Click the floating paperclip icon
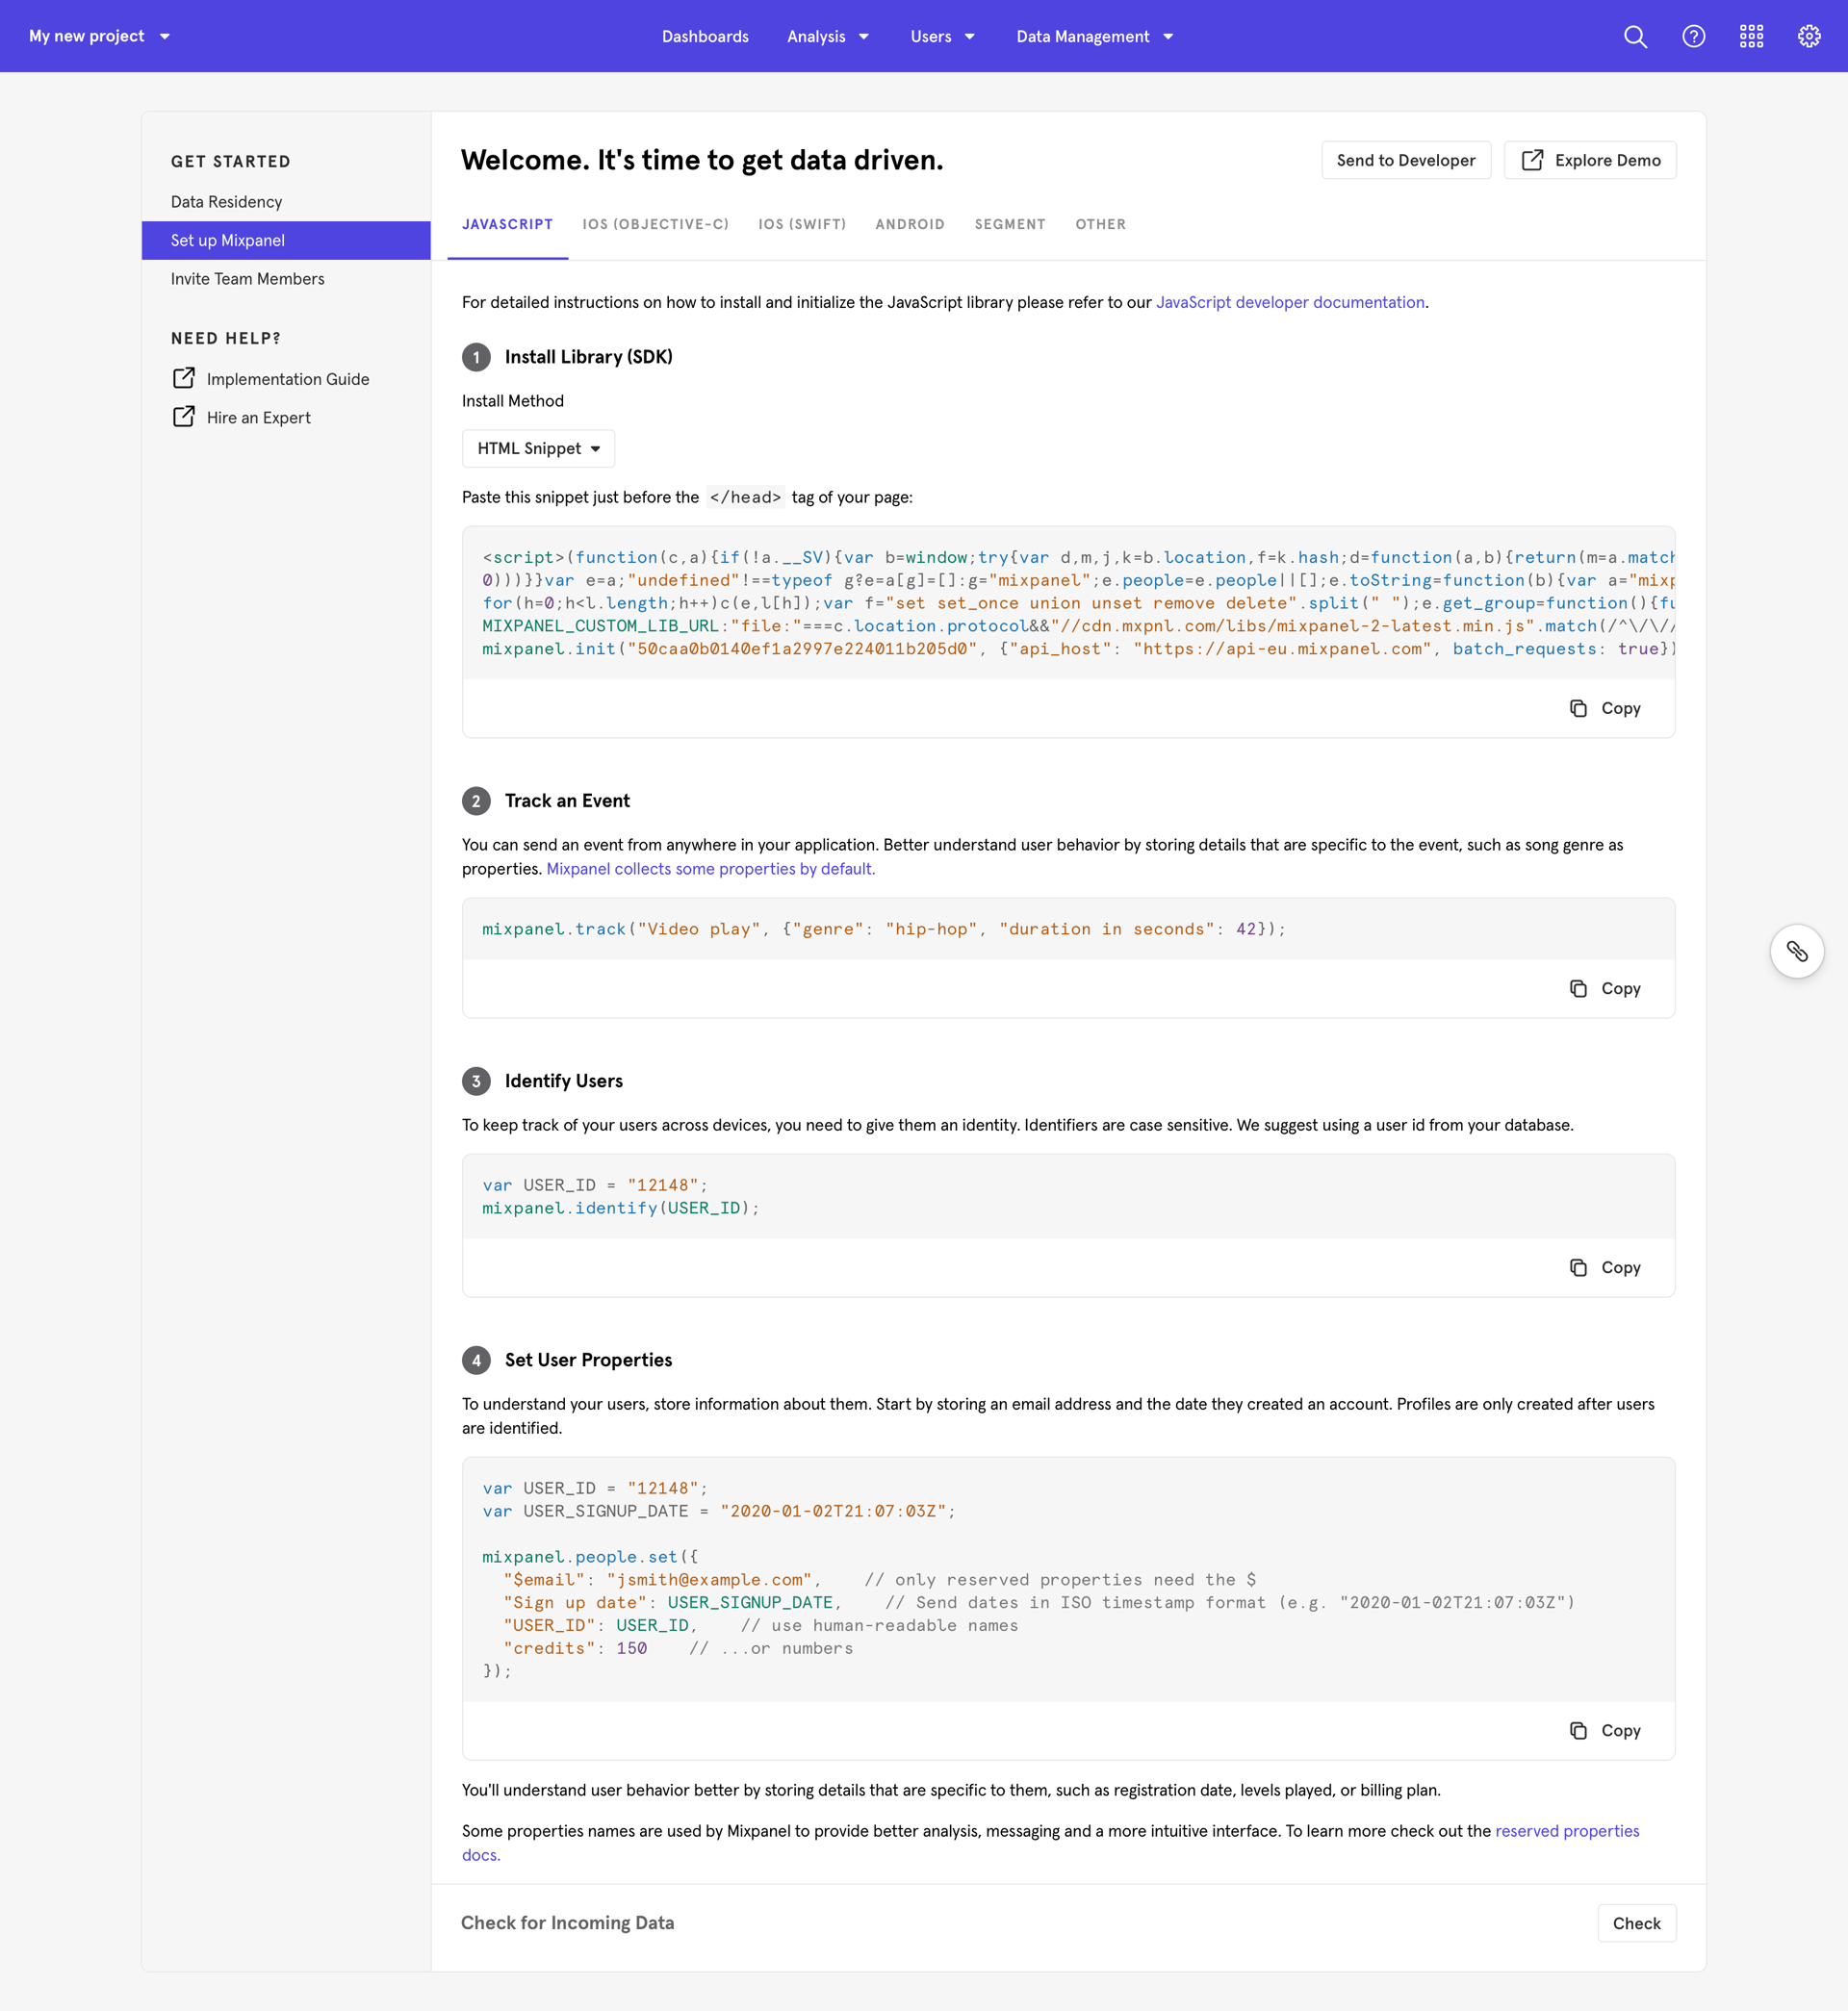The image size is (1848, 2011). (1796, 952)
